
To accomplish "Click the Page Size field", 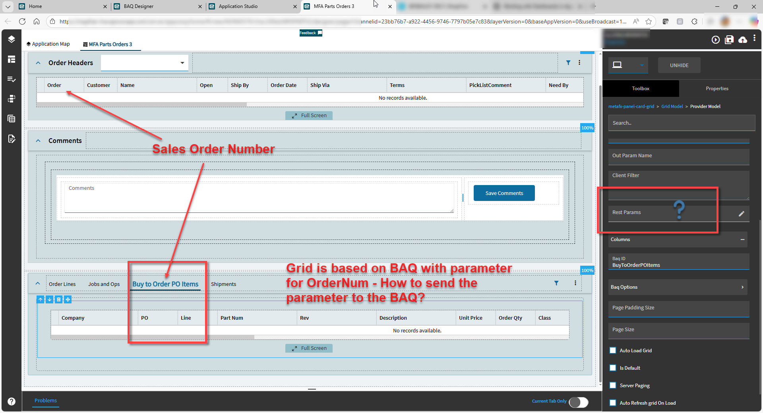I will [679, 331].
